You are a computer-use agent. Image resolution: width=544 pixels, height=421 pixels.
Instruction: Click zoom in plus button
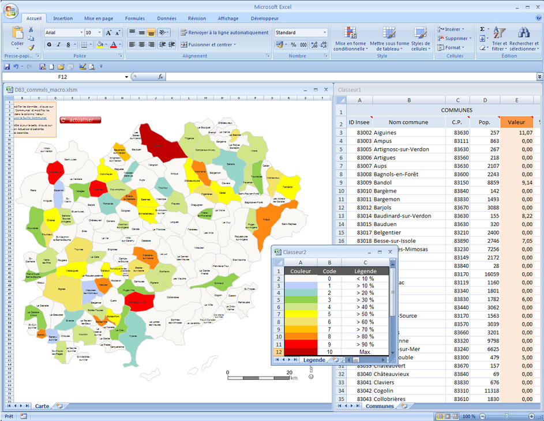click(x=531, y=416)
